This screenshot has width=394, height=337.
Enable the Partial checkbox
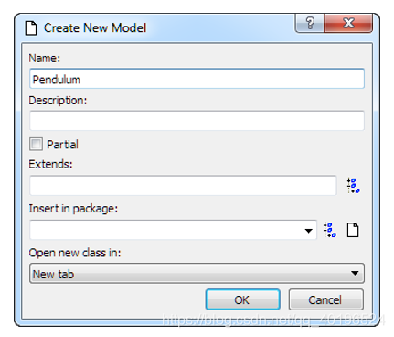tap(36, 144)
